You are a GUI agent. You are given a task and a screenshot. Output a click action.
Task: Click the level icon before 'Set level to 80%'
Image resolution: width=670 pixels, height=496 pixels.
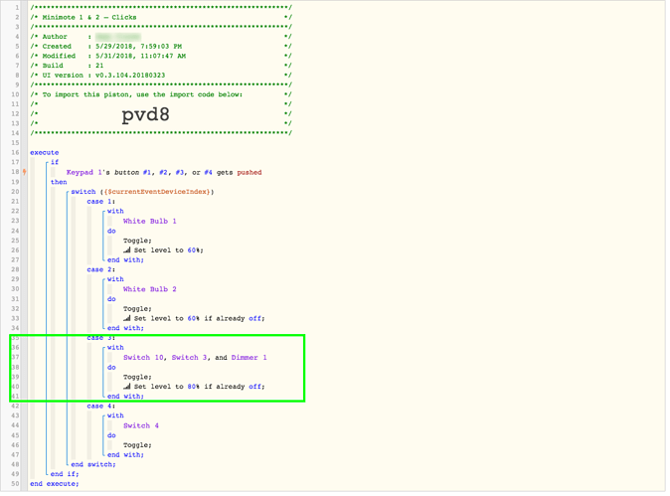(x=127, y=388)
